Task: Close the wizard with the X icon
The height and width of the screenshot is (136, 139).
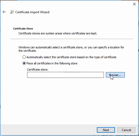Action: [x=134, y=4]
